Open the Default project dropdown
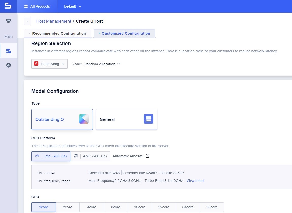Image resolution: width=292 pixels, height=213 pixels. coord(72,6)
